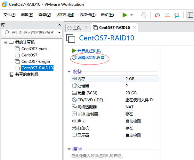This screenshot has width=194, height=160.
Task: Close the 库 library panel
Action: [x=60, y=25]
